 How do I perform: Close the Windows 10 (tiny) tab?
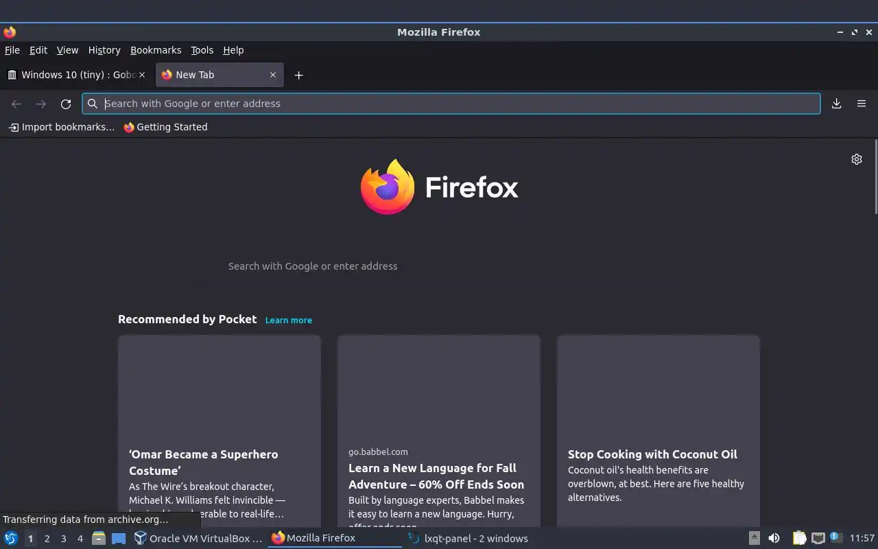point(142,75)
